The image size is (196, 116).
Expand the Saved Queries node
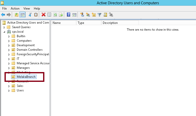[4, 27]
